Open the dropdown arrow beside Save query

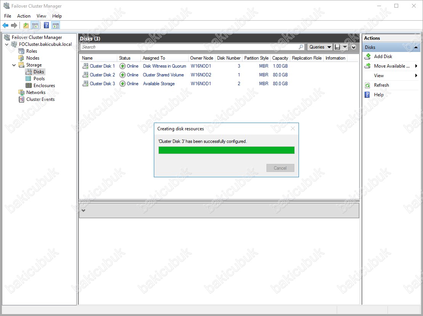coord(345,47)
